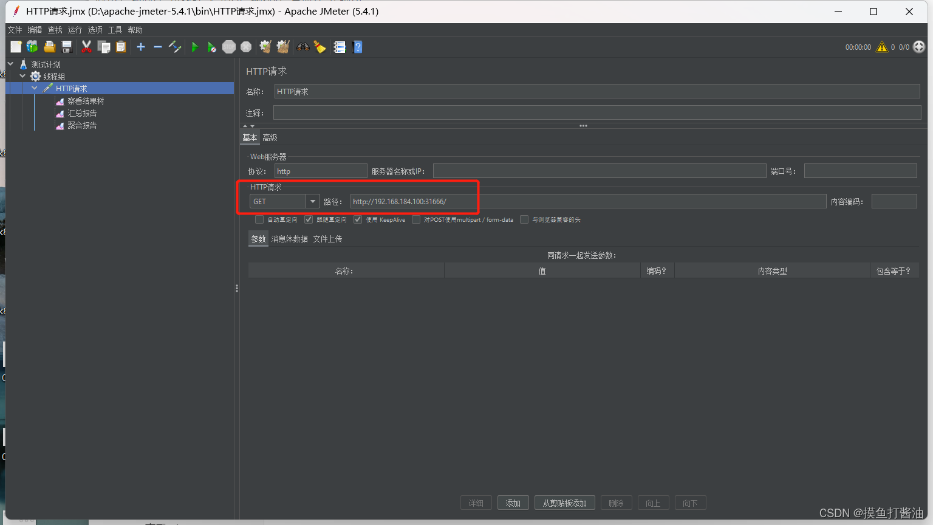
Task: Click the thread status globe icon
Action: 919,47
